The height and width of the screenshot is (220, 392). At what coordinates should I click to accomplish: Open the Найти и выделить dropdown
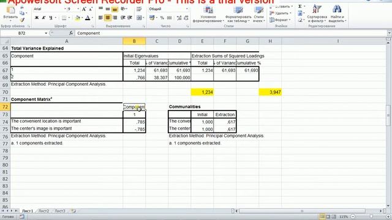pyautogui.click(x=337, y=13)
